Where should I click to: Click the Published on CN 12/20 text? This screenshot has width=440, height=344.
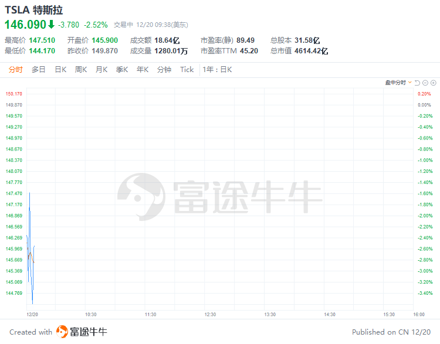point(391,332)
